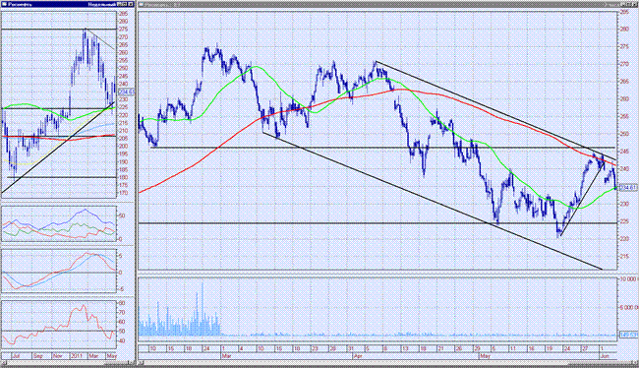Click the current price label 234.61 on main chart
The image size is (639, 368).
pos(628,187)
